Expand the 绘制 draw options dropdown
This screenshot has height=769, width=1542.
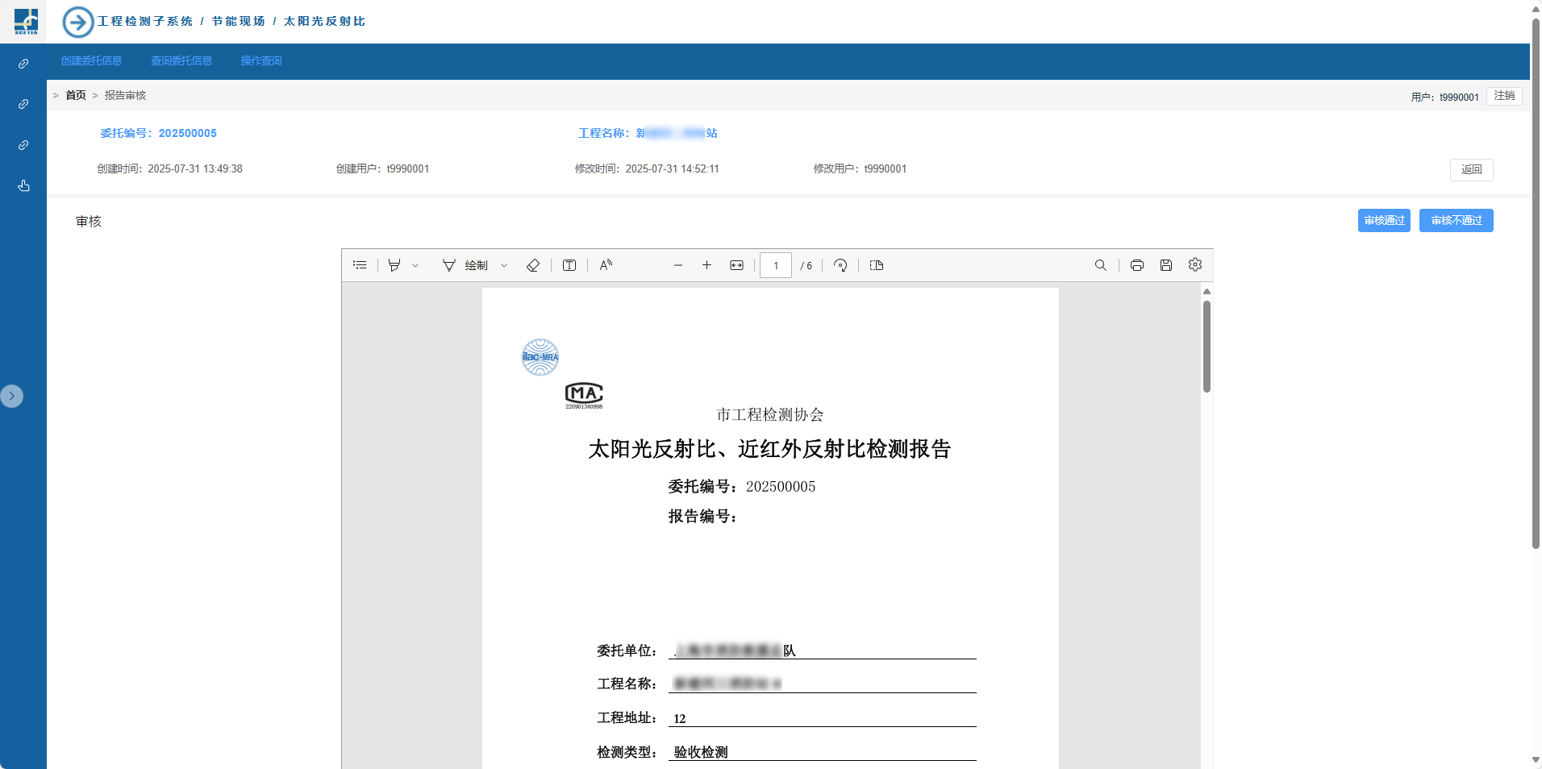coord(504,265)
